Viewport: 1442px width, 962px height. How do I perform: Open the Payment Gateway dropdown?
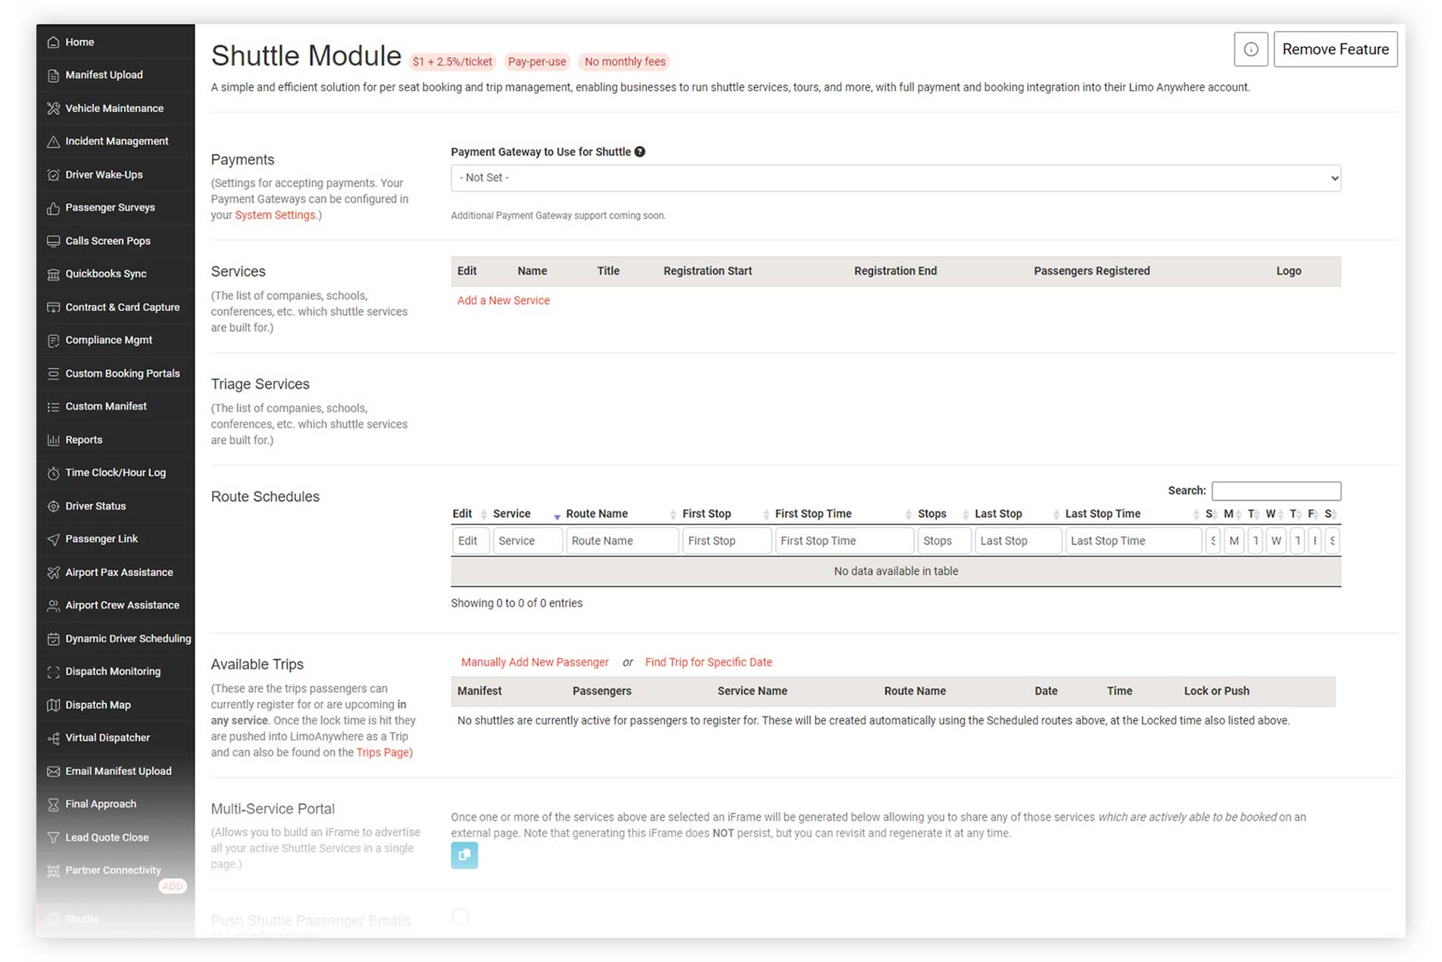click(895, 178)
